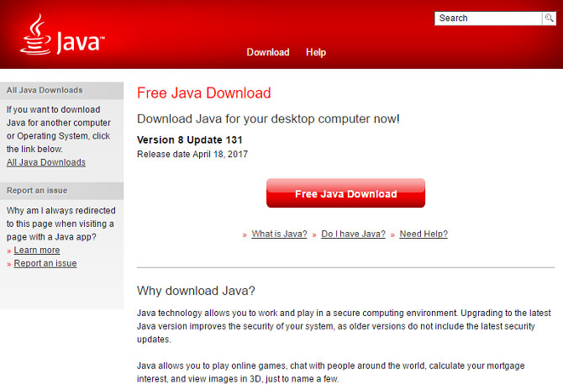The height and width of the screenshot is (390, 563).
Task: Open the Download menu in header
Action: (x=268, y=52)
